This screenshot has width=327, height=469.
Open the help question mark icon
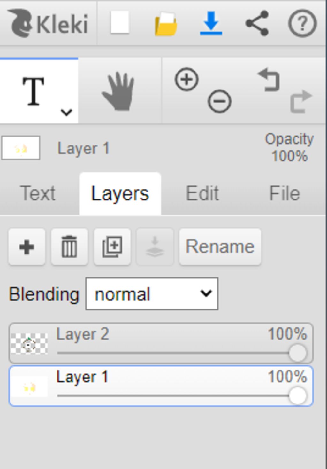[302, 23]
